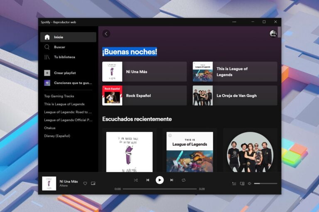Toggle shuffle playback
The image size is (319, 212).
(136, 180)
